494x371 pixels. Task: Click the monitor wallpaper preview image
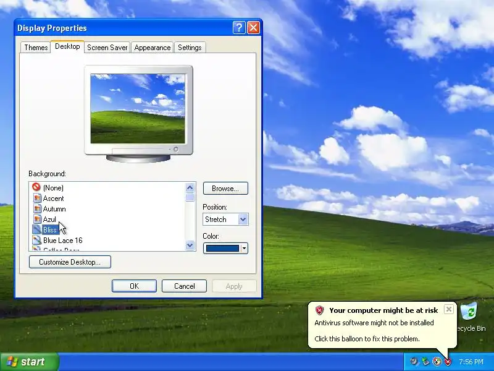pyautogui.click(x=138, y=109)
